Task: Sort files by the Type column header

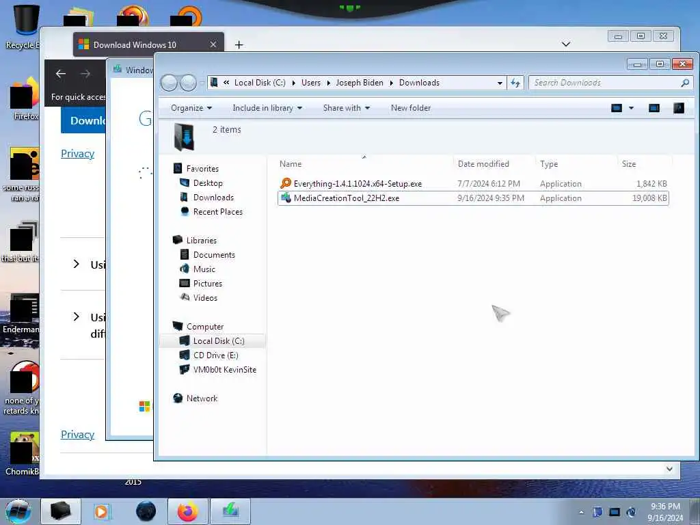Action: pyautogui.click(x=549, y=164)
